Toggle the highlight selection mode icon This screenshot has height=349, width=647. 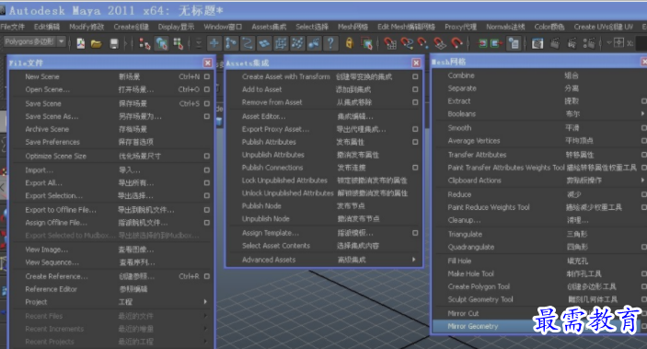[366, 43]
